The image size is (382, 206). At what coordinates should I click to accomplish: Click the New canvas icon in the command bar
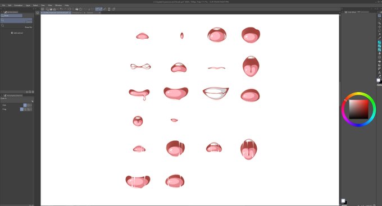tap(47, 9)
